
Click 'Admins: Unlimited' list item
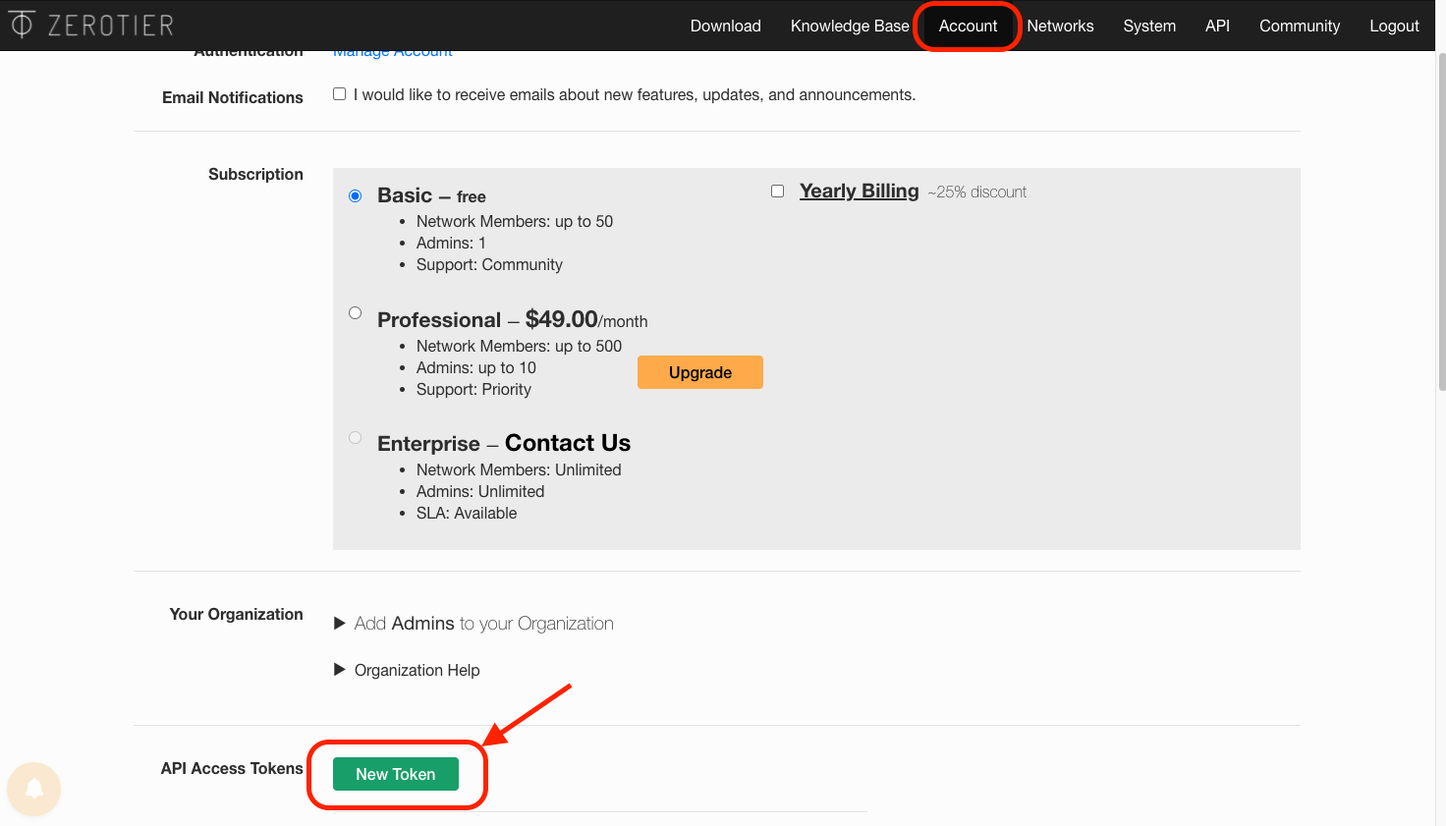tap(480, 491)
